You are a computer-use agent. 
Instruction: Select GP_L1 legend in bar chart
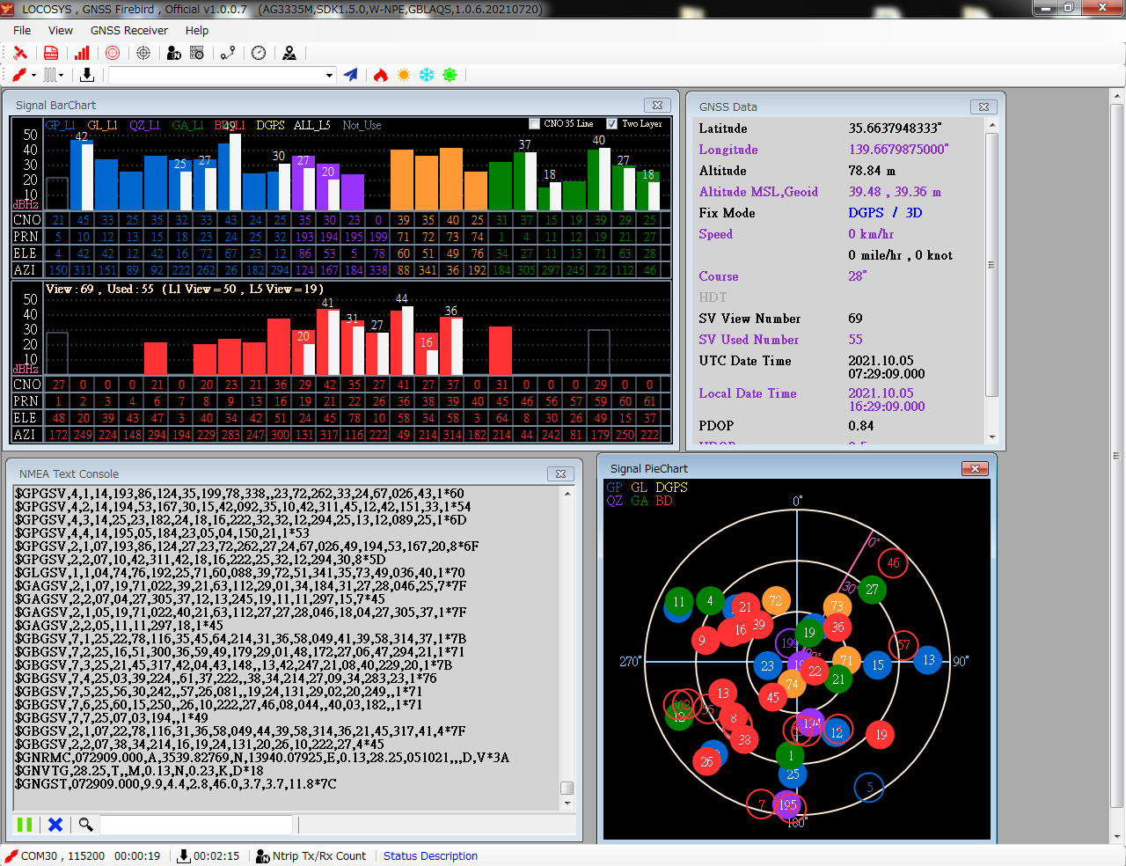tap(62, 125)
